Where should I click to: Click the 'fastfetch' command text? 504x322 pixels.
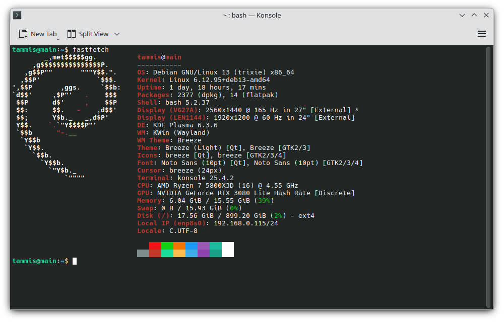click(91, 50)
